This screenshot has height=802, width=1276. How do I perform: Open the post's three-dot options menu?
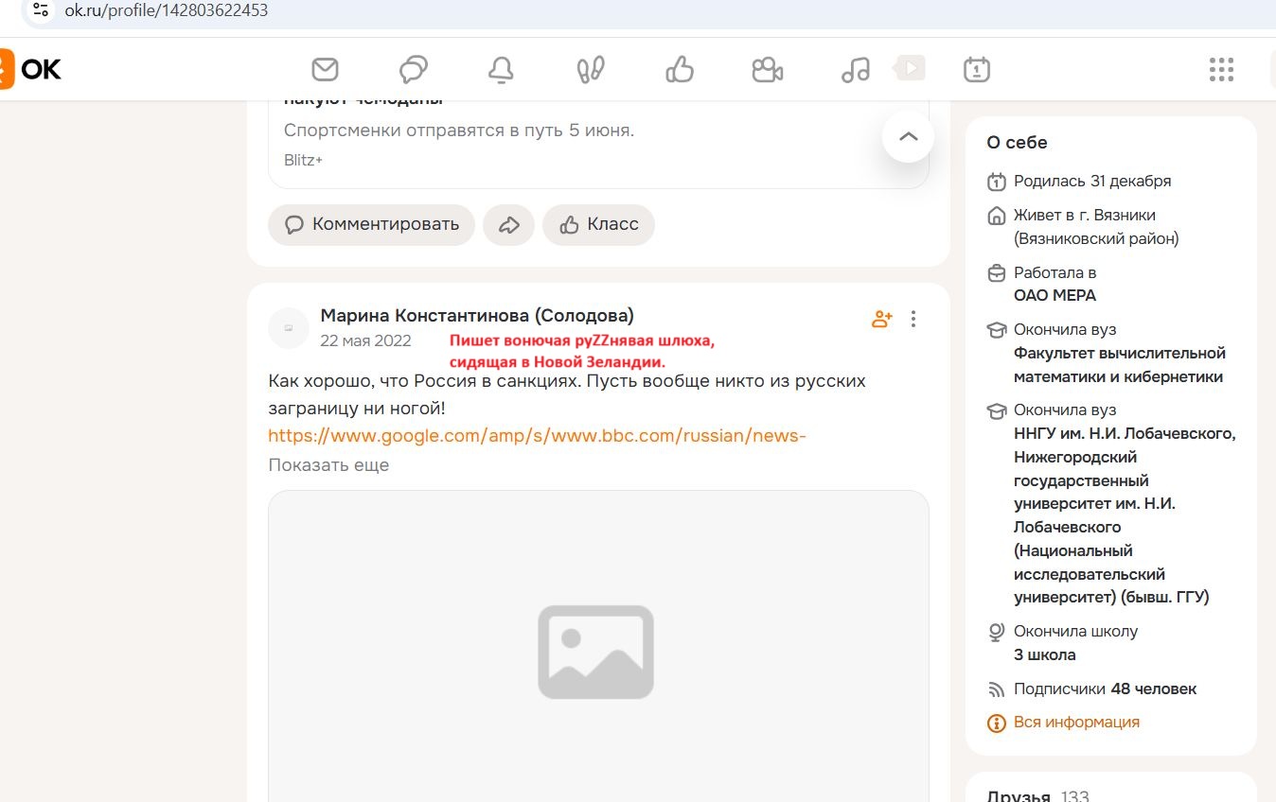[x=913, y=319]
